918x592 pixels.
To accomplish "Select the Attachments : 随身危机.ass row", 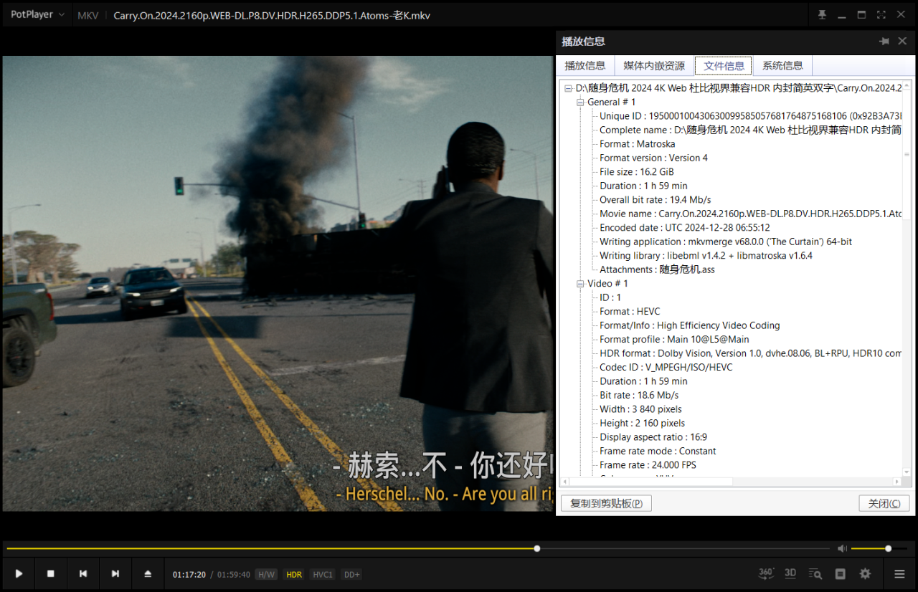I will [x=657, y=269].
